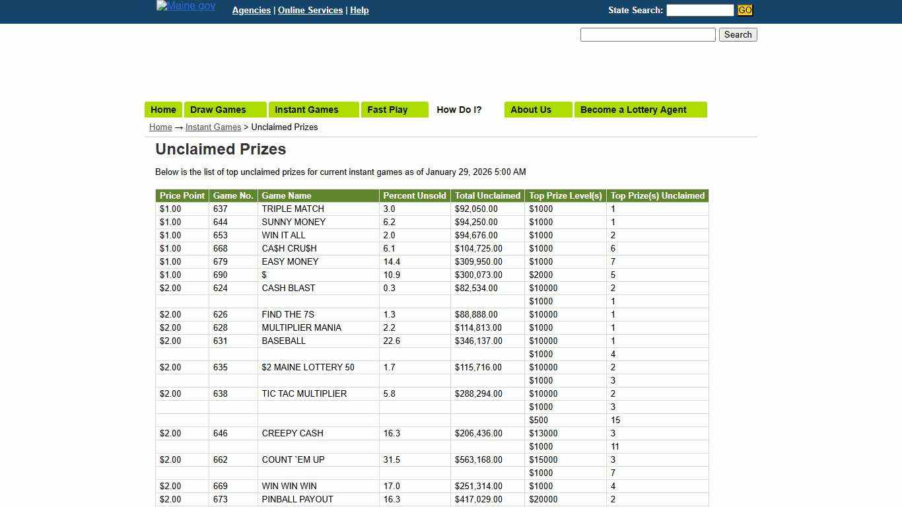Select the About Us tab
The width and height of the screenshot is (902, 507).
[530, 110]
